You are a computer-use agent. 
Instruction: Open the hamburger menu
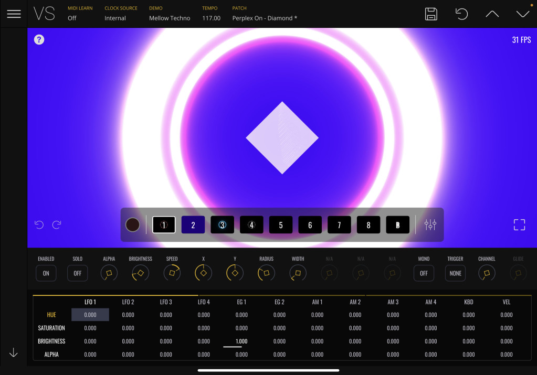click(x=14, y=14)
